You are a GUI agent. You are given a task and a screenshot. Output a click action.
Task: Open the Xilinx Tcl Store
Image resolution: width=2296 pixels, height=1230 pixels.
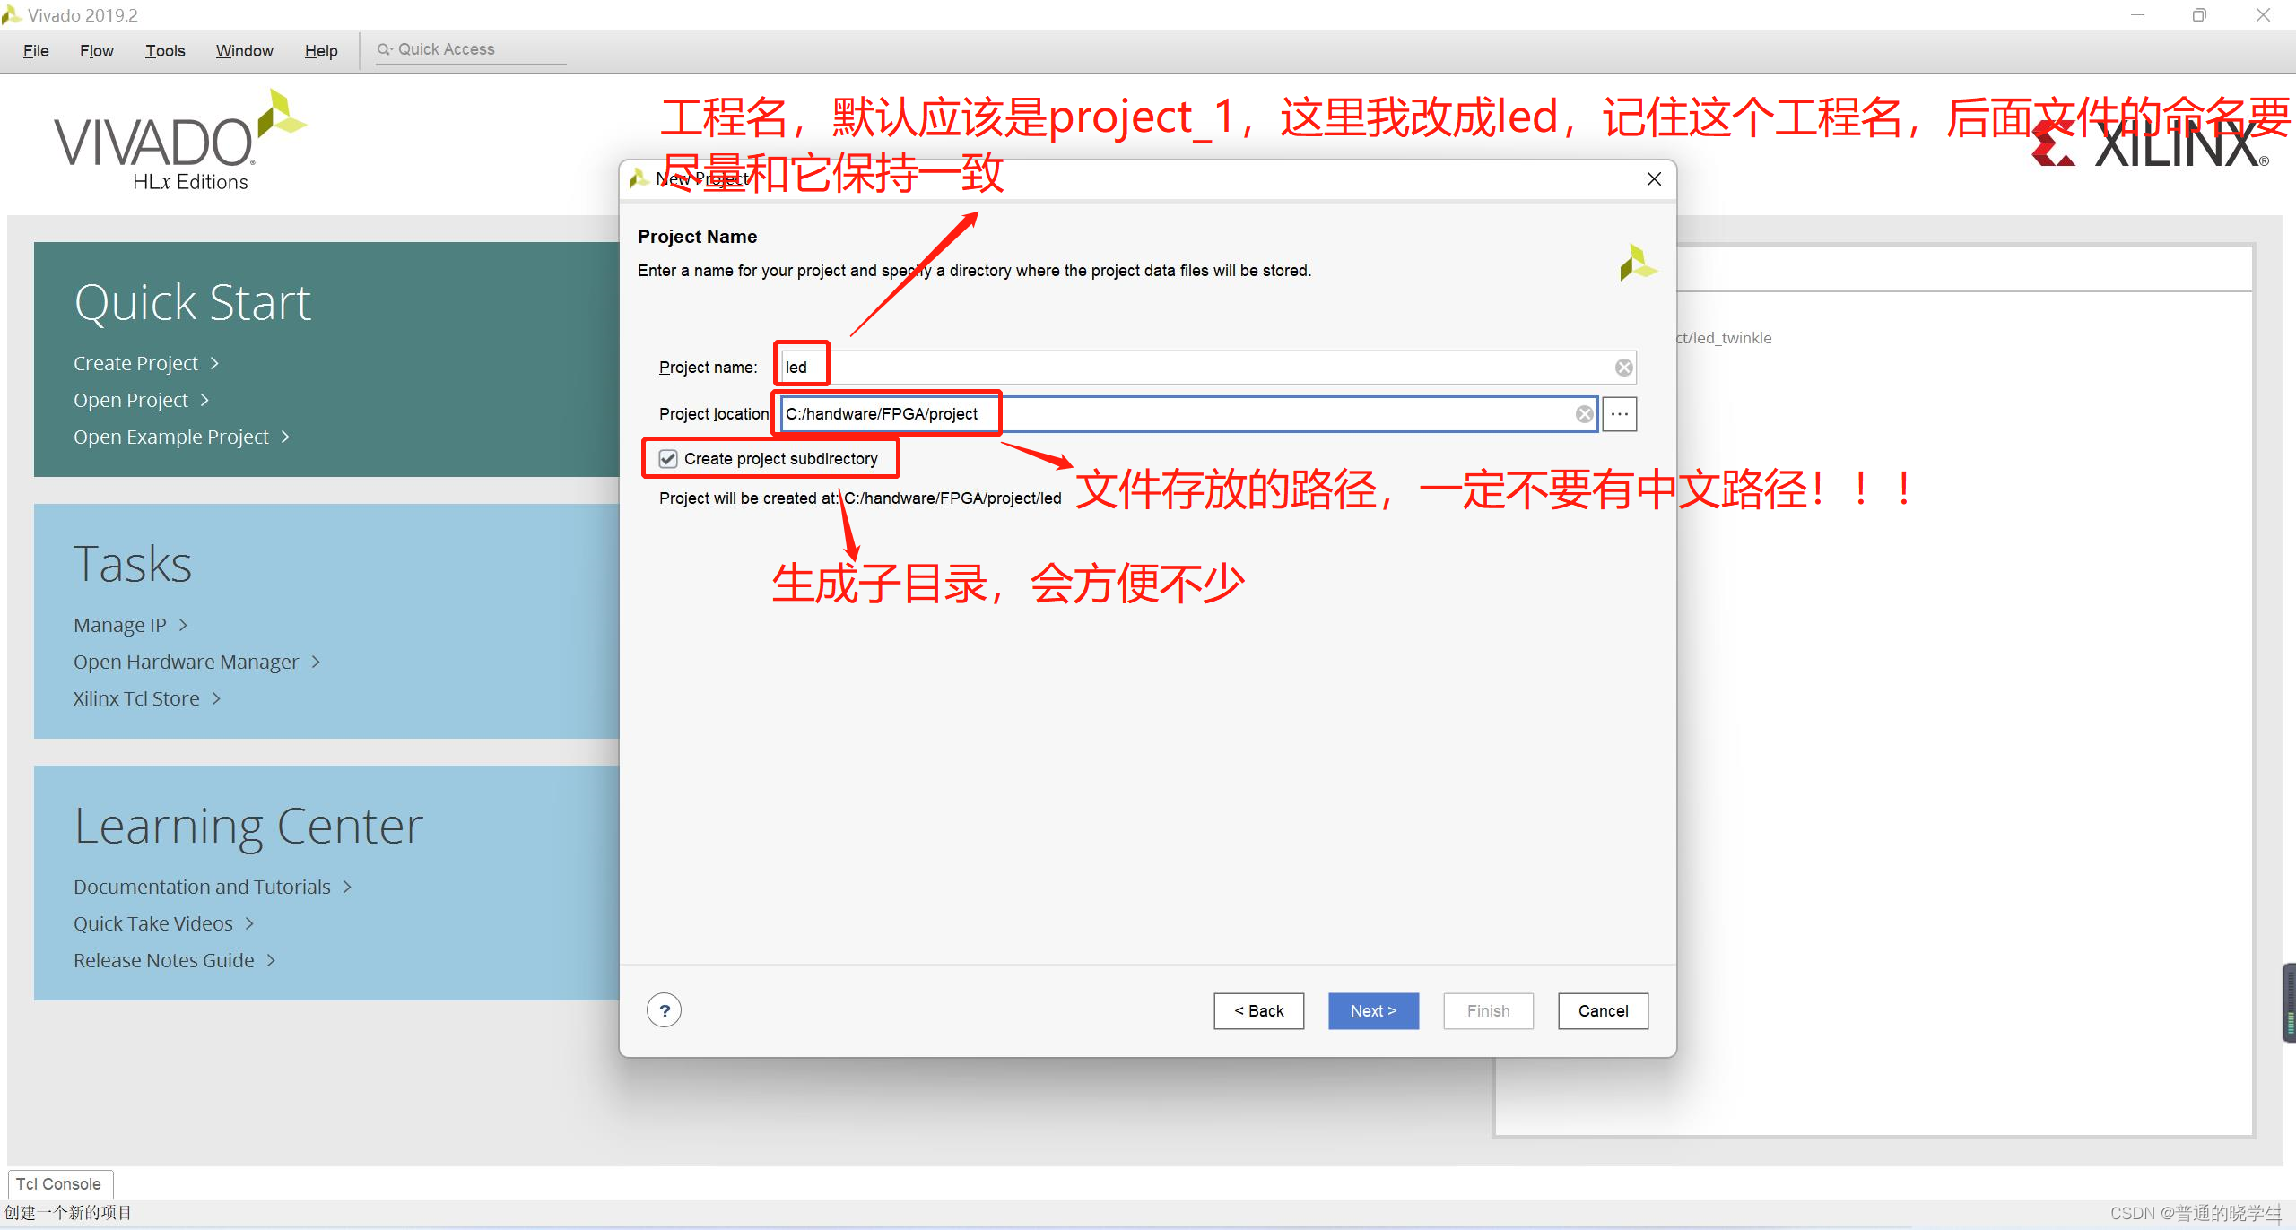point(136,698)
